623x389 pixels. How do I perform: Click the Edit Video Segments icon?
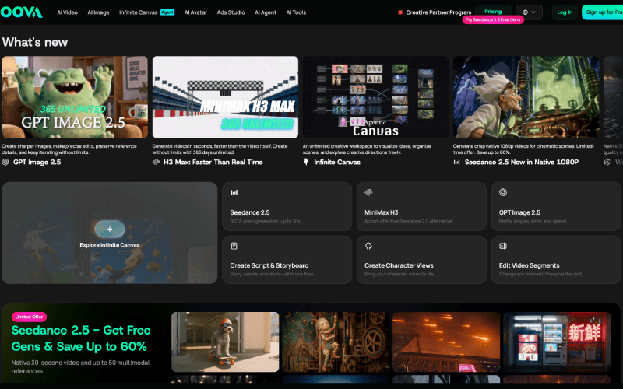click(x=503, y=246)
